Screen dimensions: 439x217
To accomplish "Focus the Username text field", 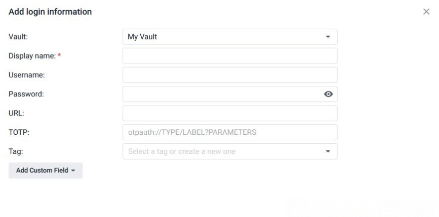I will click(x=230, y=75).
